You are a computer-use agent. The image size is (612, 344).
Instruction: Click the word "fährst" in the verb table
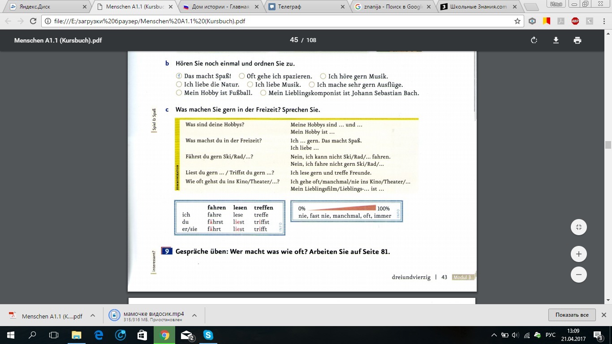215,222
